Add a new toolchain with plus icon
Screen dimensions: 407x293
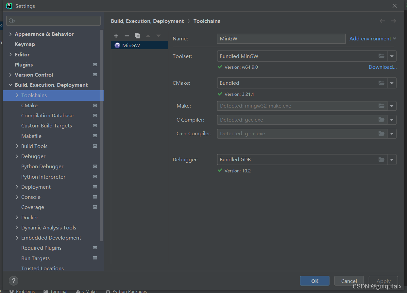(116, 36)
